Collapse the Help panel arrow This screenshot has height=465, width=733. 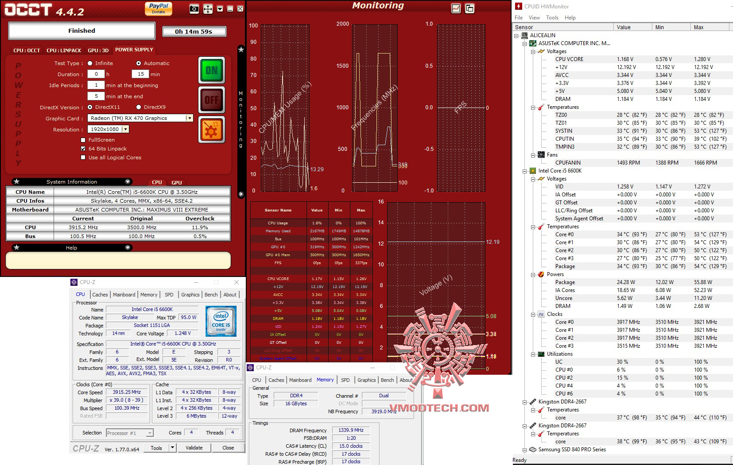click(x=128, y=247)
